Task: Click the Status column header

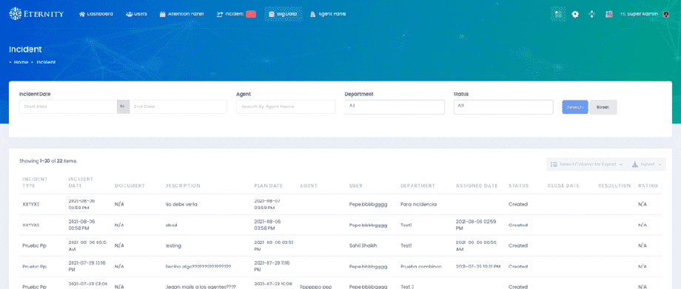Action: [519, 186]
